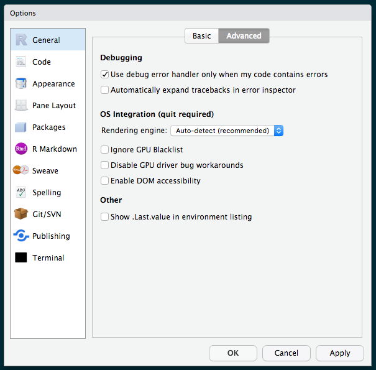The image size is (376, 370).
Task: Switch to the R Markdown label in sidebar
Action: [x=55, y=149]
